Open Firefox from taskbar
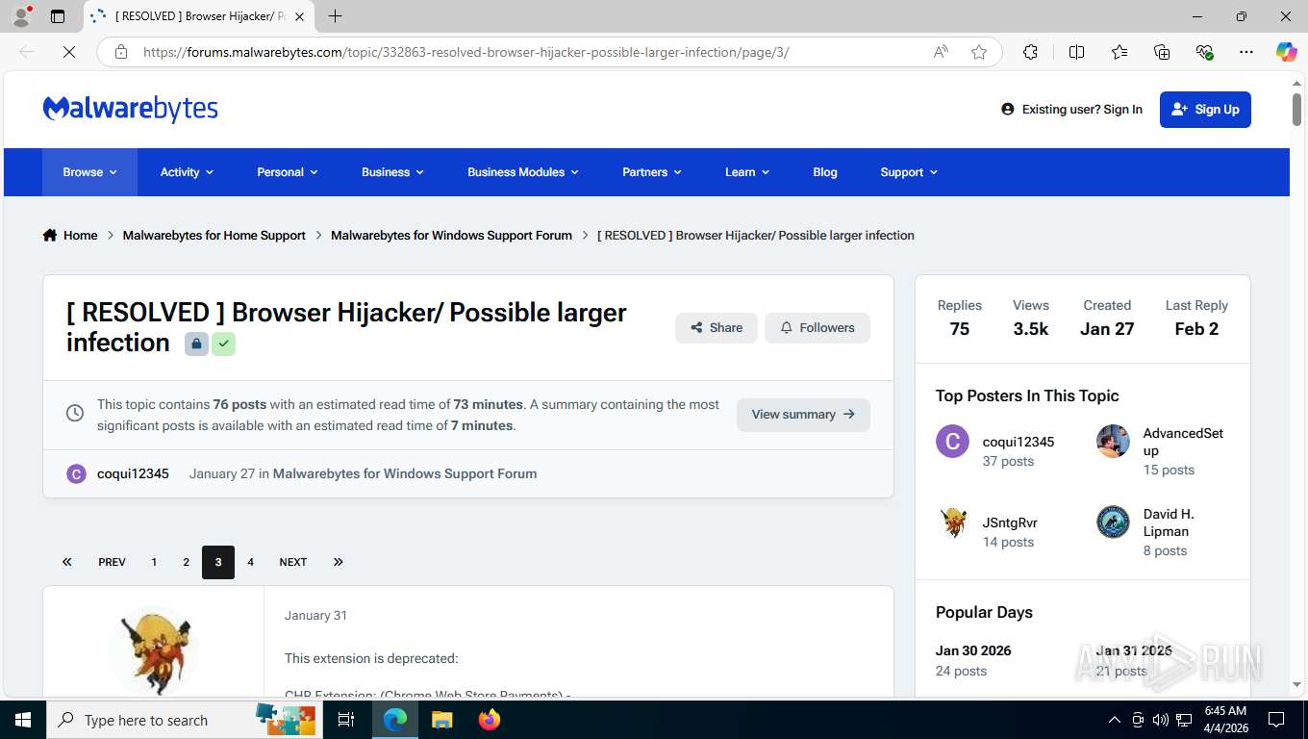This screenshot has width=1308, height=739. click(490, 720)
